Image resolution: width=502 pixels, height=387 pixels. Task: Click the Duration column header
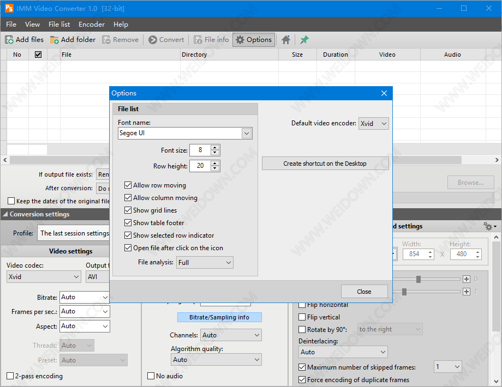pyautogui.click(x=336, y=55)
